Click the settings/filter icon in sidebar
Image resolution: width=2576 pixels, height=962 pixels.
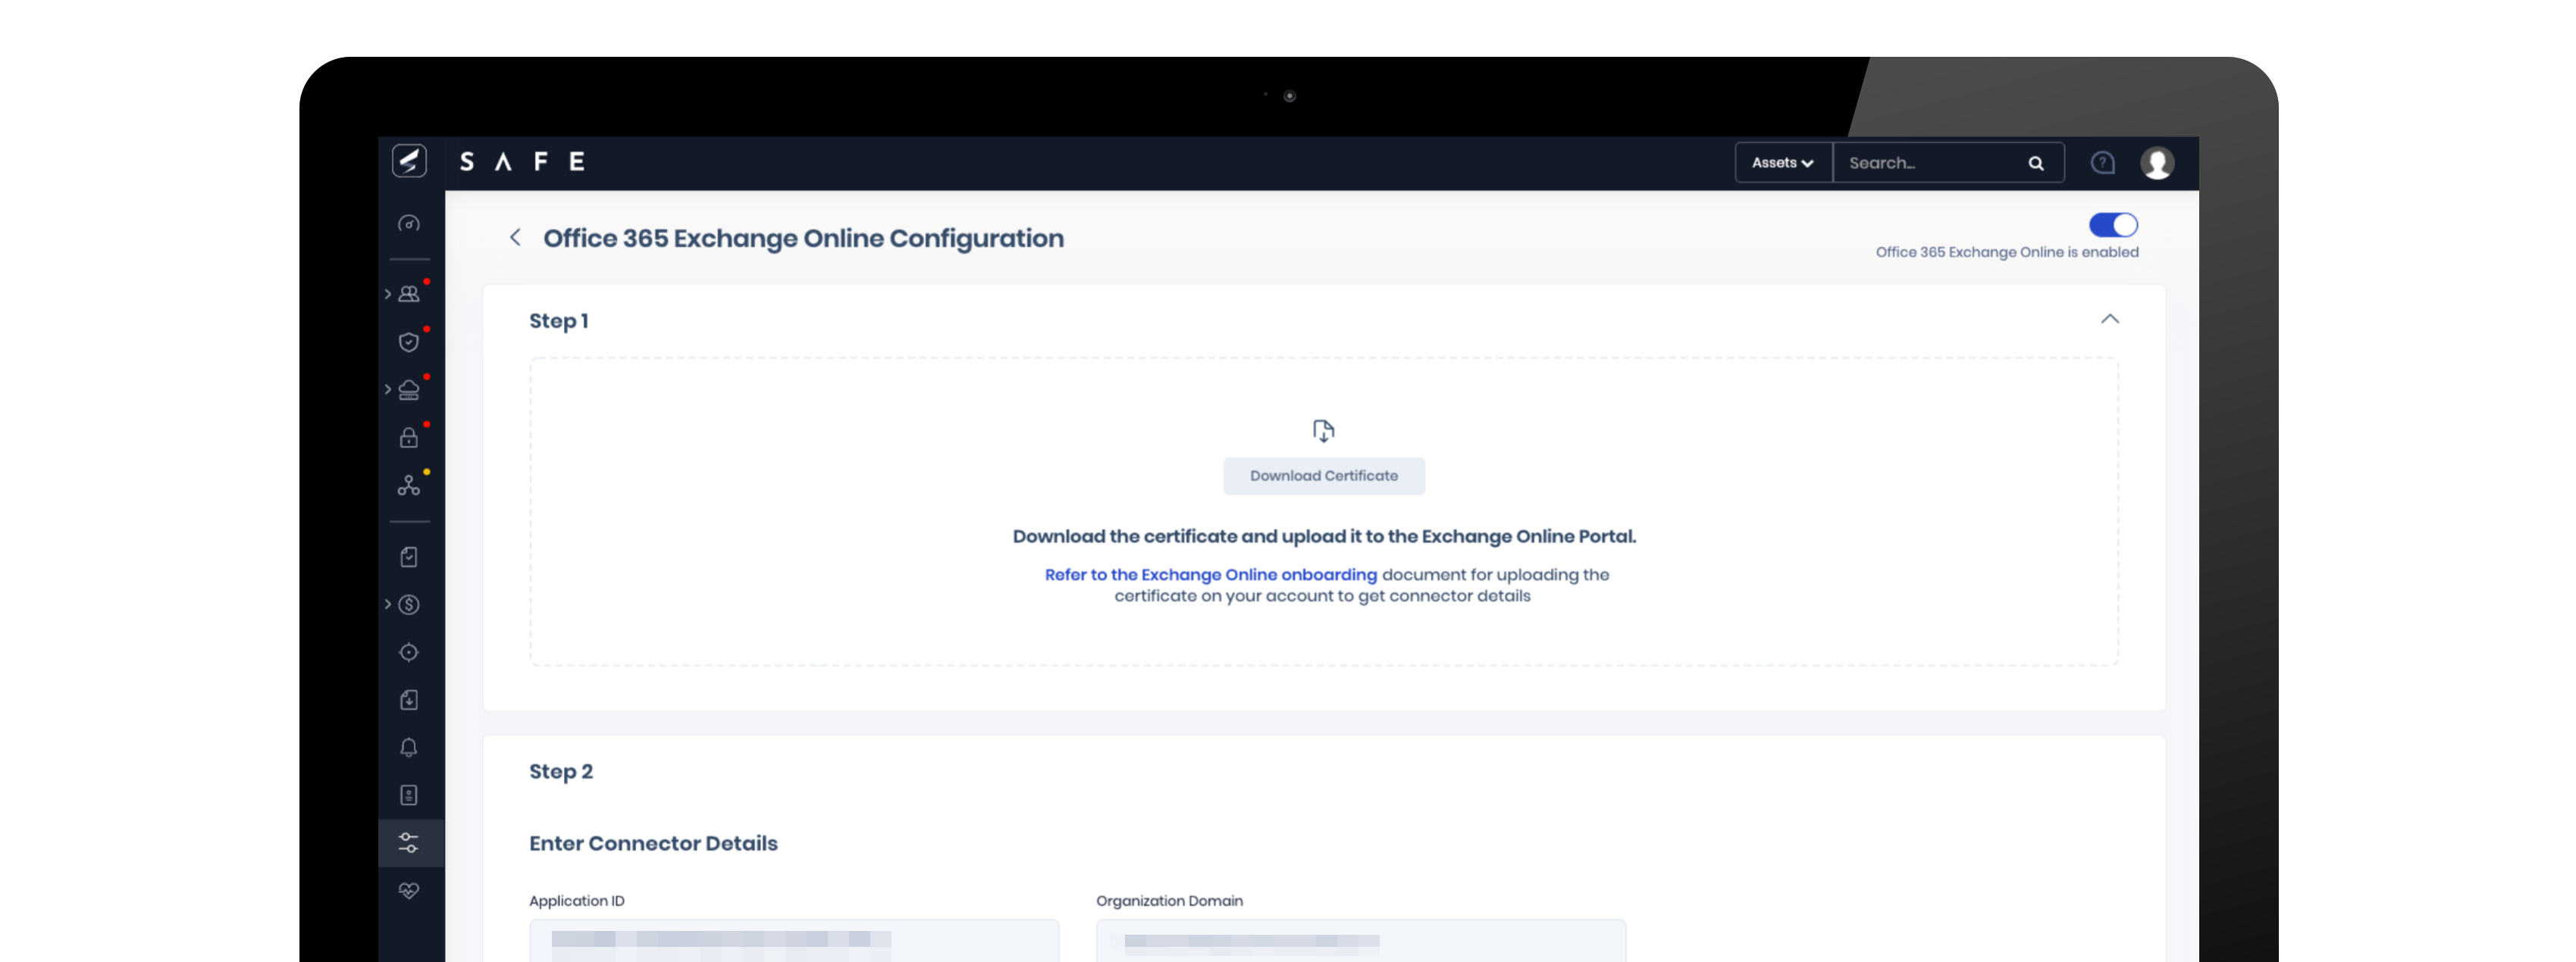(411, 842)
